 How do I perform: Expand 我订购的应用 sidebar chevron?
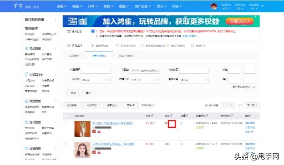55,19
